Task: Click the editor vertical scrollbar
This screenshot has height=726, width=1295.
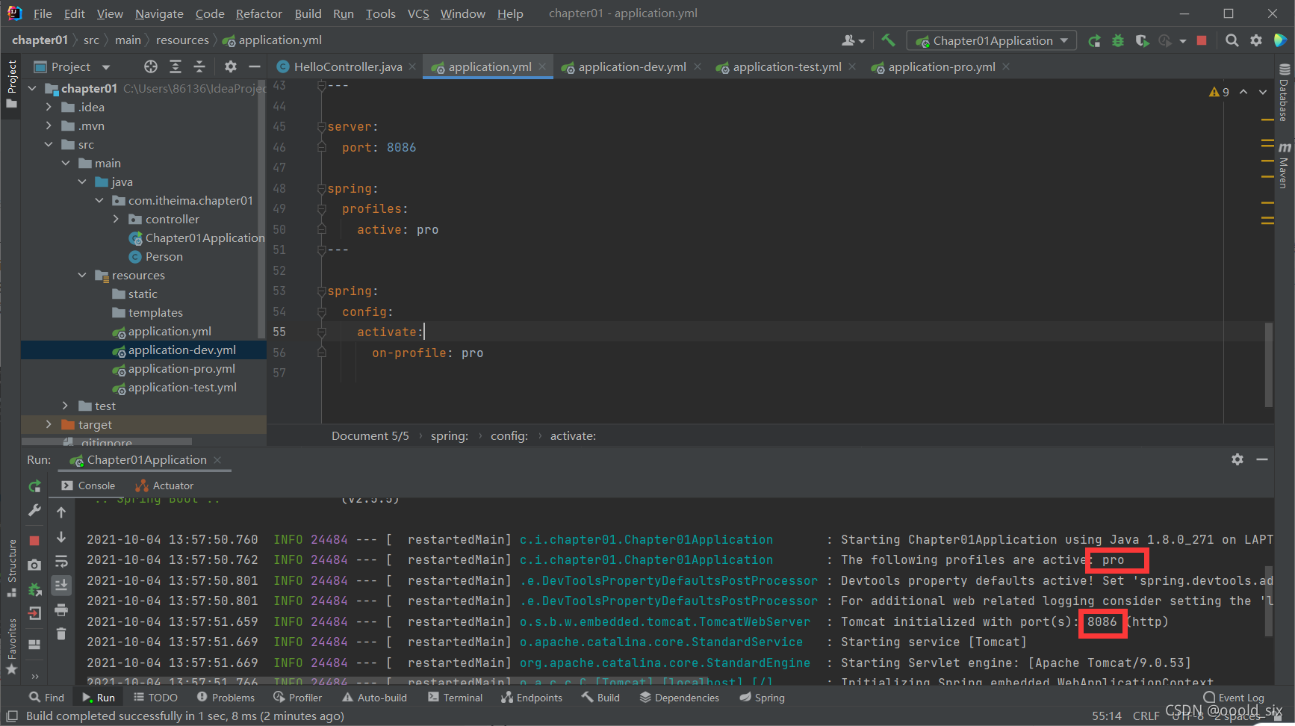Action: [1268, 364]
